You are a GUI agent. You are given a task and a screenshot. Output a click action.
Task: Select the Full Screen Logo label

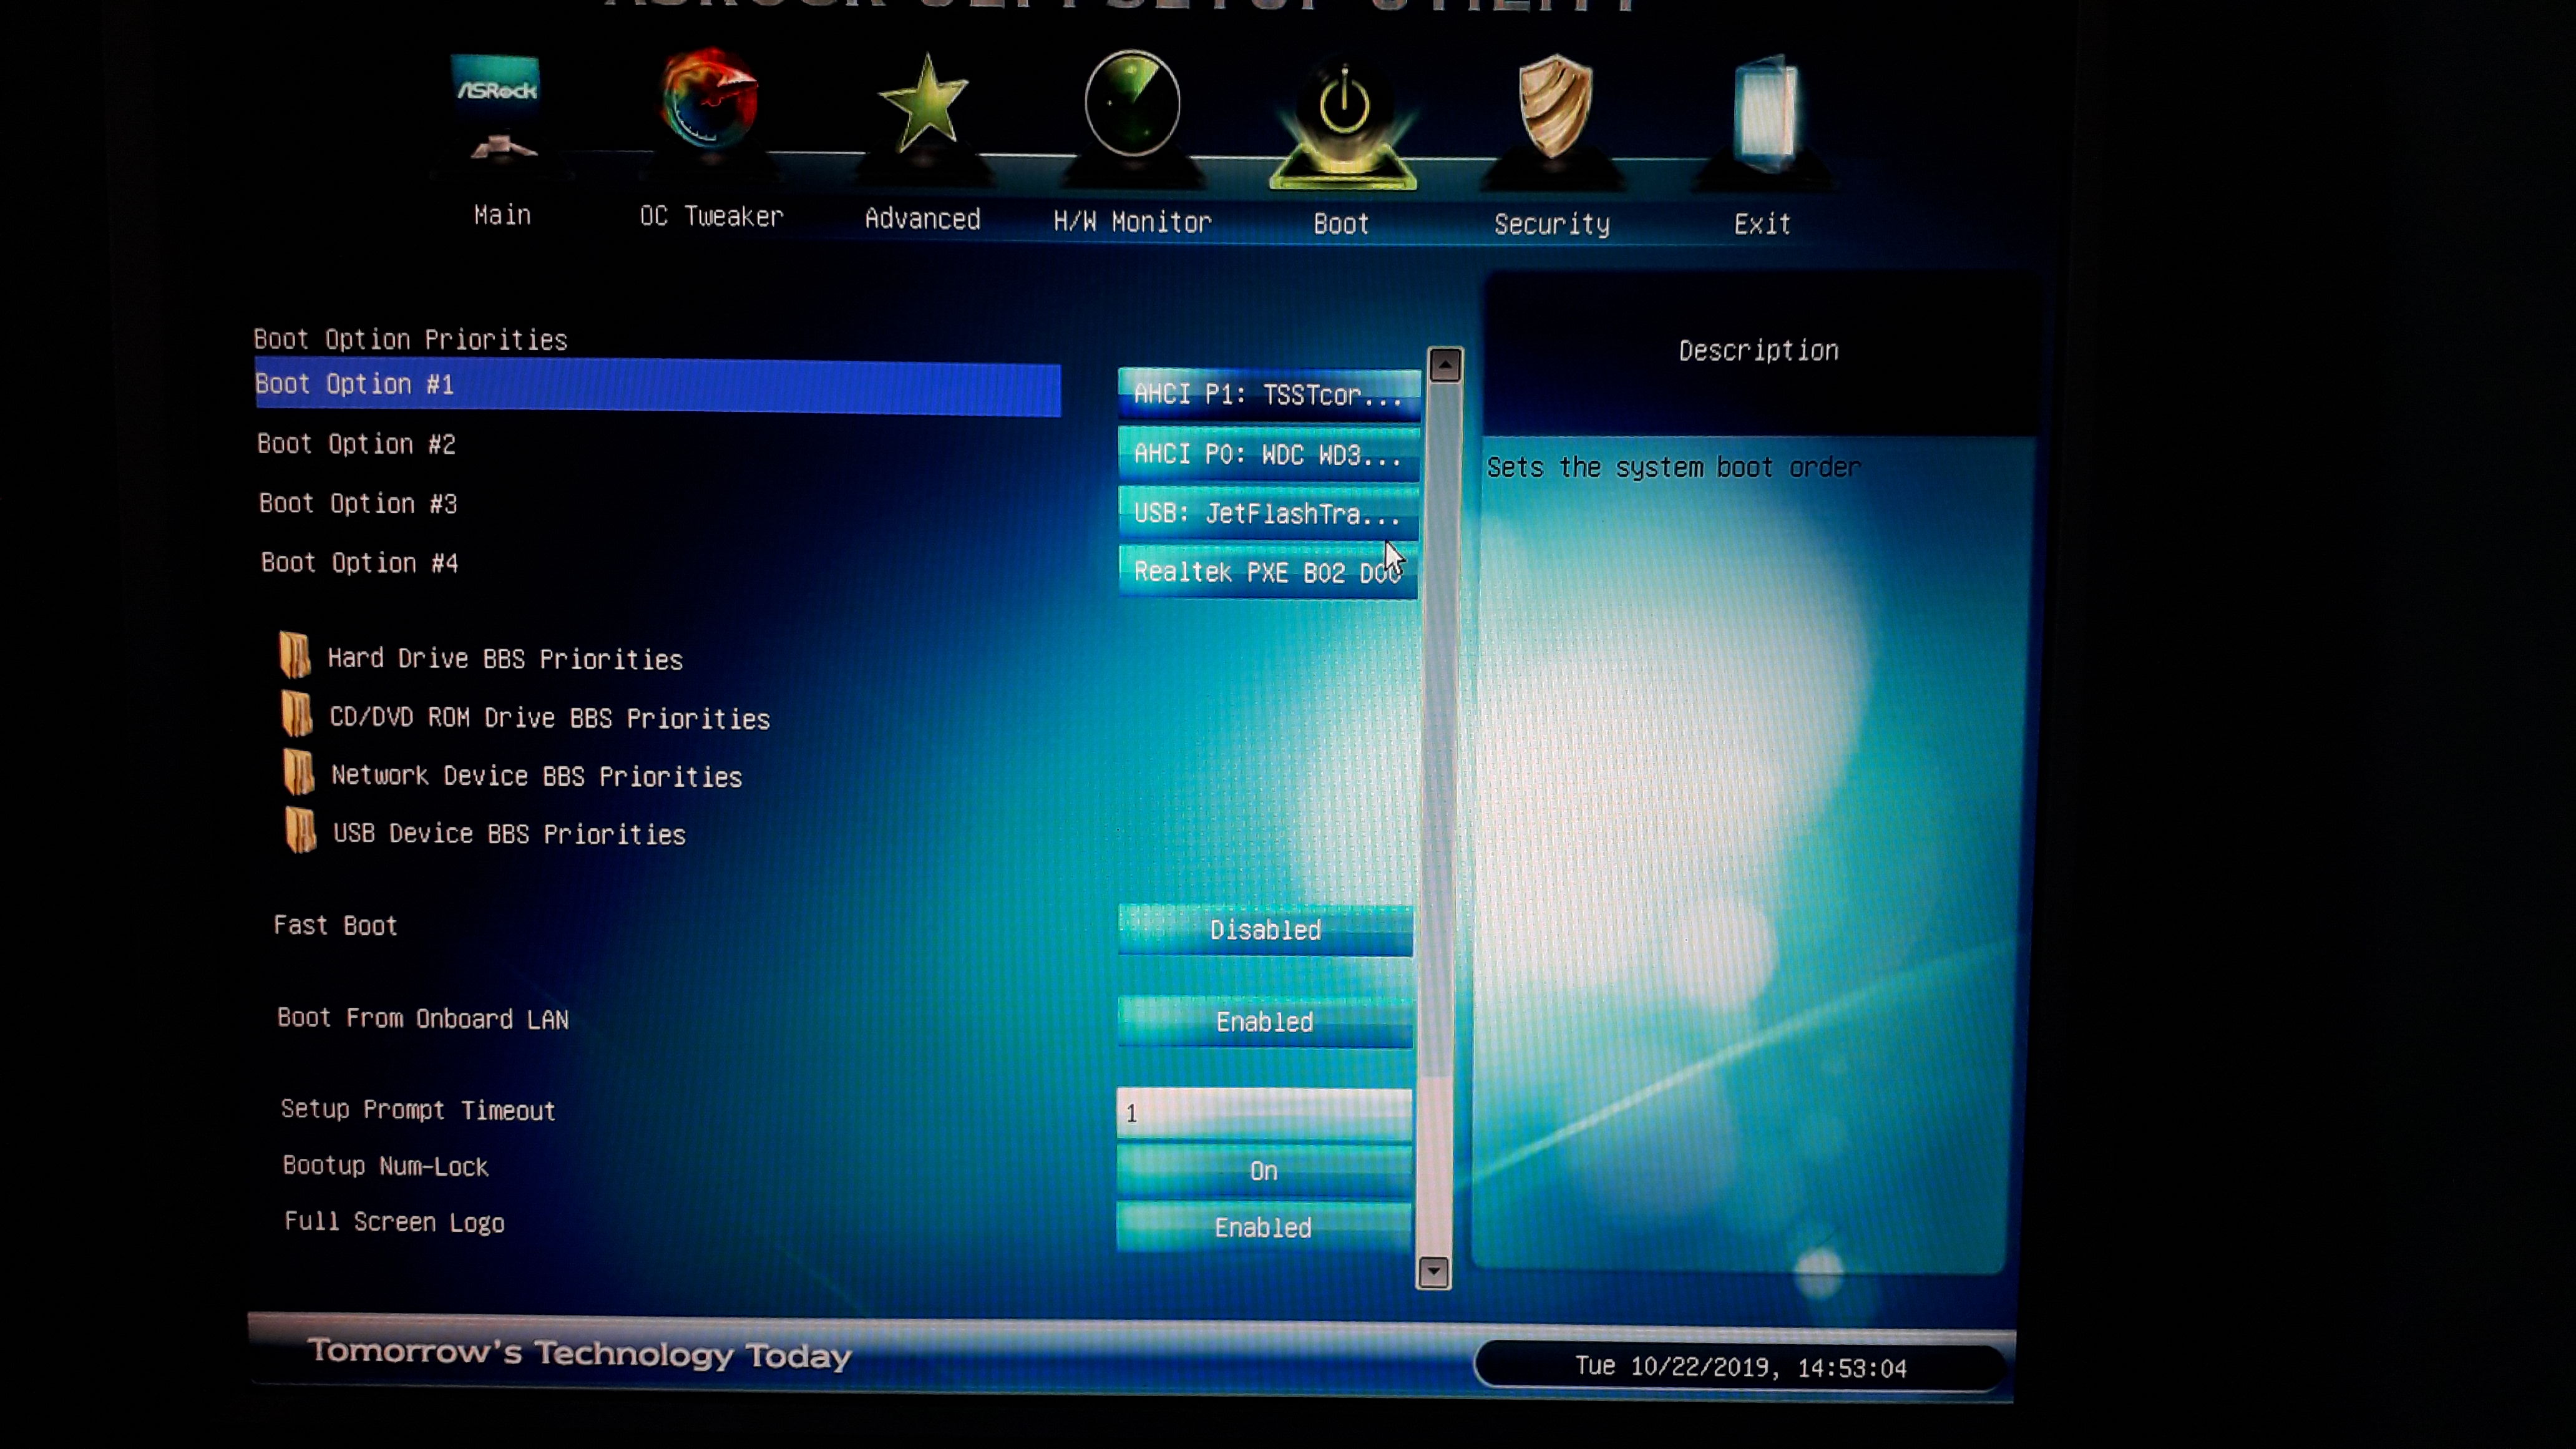pyautogui.click(x=394, y=1222)
